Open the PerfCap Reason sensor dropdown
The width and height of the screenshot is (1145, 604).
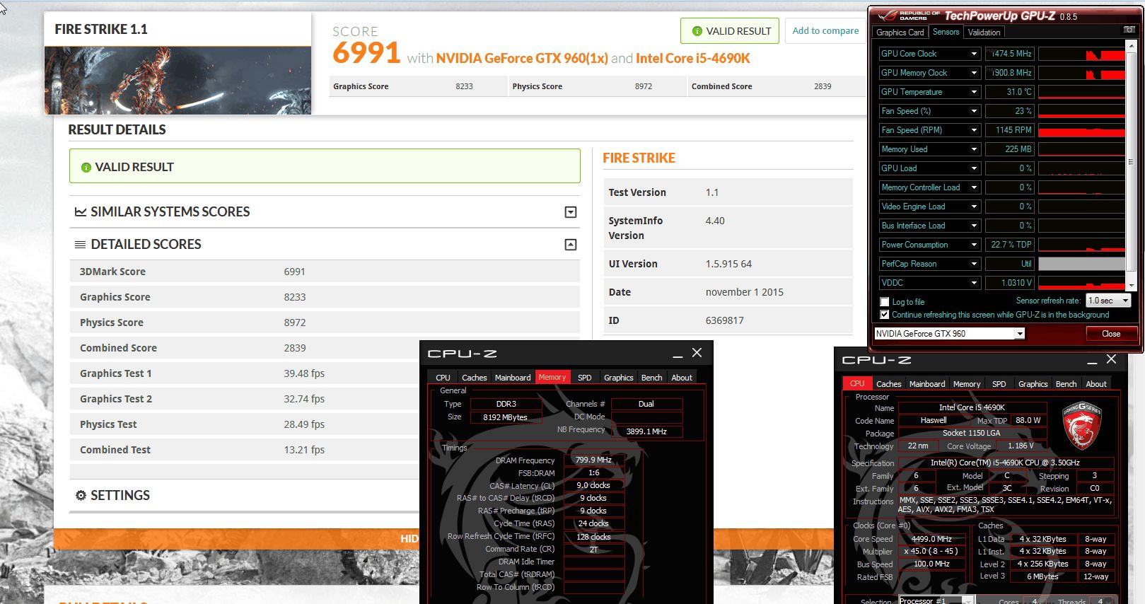(x=974, y=264)
